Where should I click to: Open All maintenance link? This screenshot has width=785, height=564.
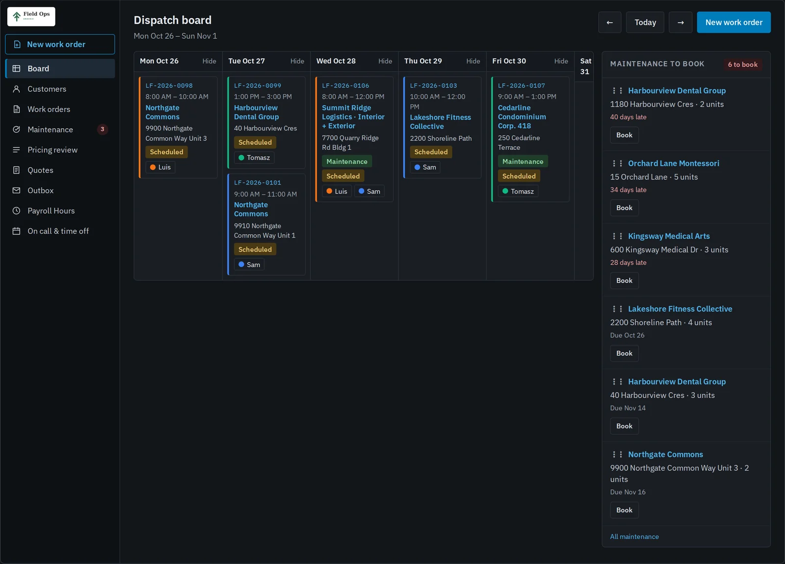(x=634, y=537)
